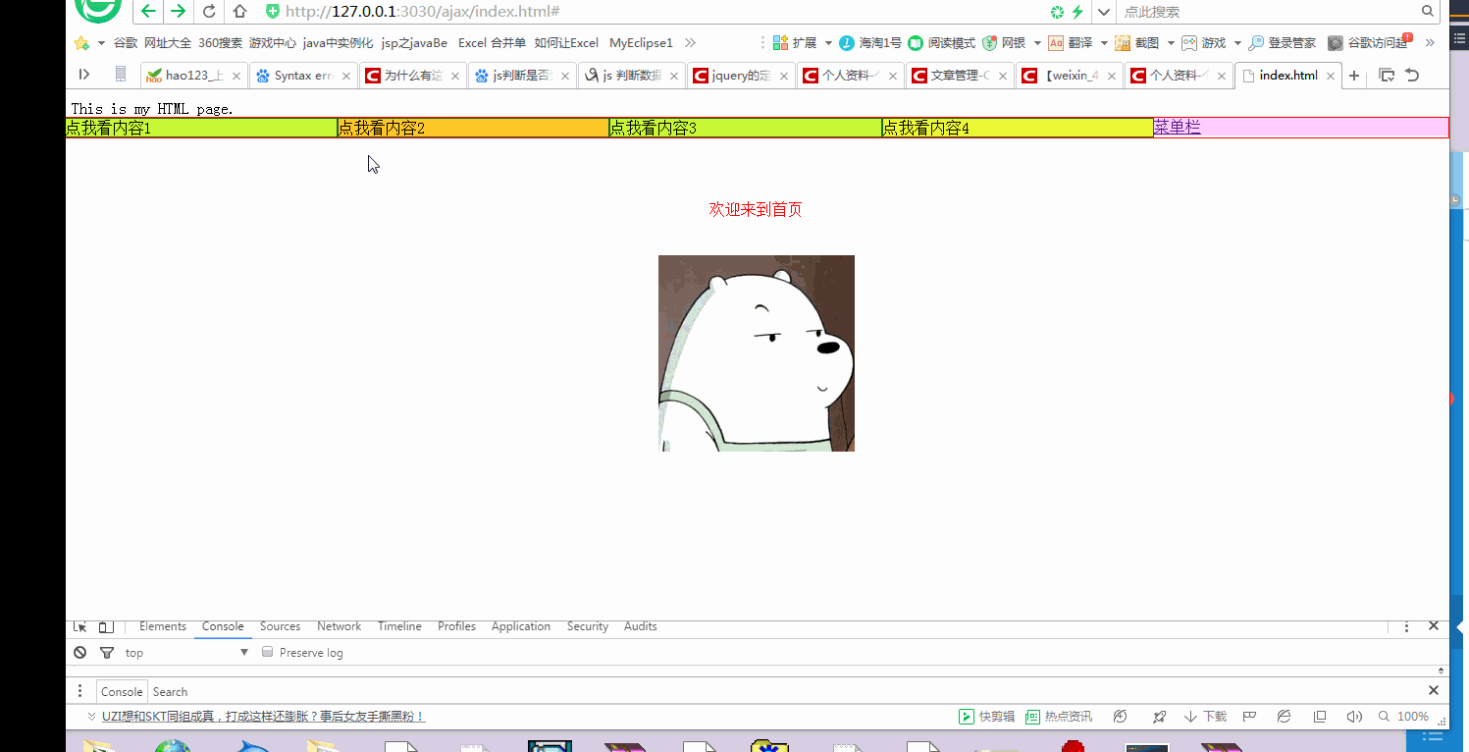
Task: Close the console drawer with X
Action: coord(1434,690)
